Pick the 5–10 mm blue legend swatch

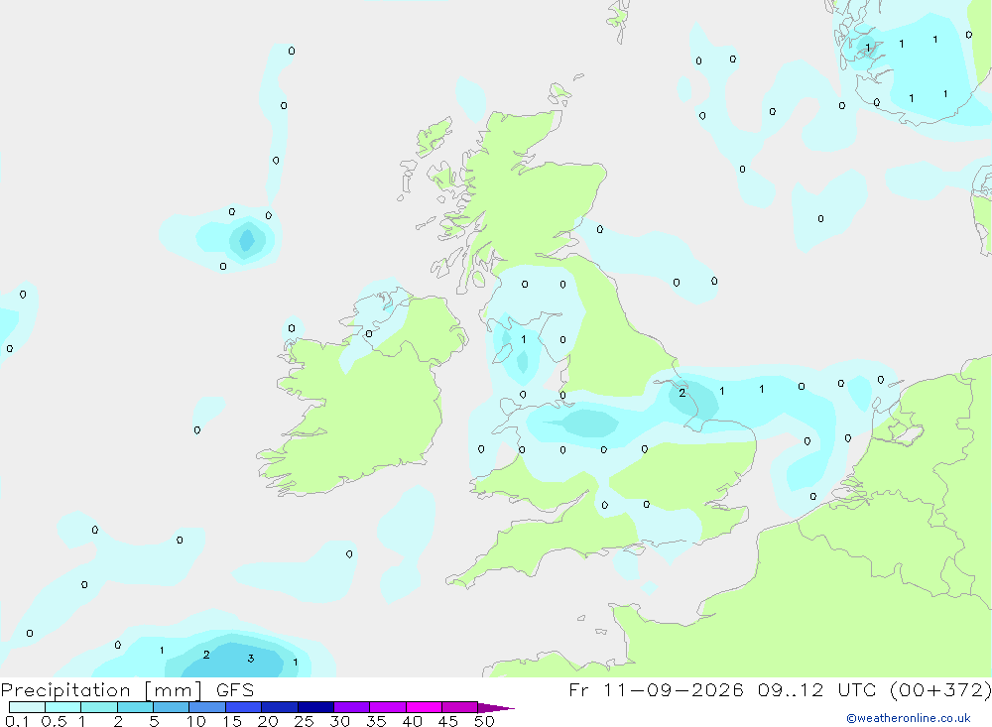[x=172, y=707]
